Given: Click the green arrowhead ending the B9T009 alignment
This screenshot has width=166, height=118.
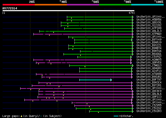Looking at the screenshot, I should [132, 40].
